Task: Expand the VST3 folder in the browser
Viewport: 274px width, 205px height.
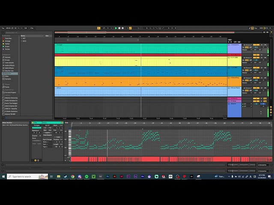Action: pos(22,41)
